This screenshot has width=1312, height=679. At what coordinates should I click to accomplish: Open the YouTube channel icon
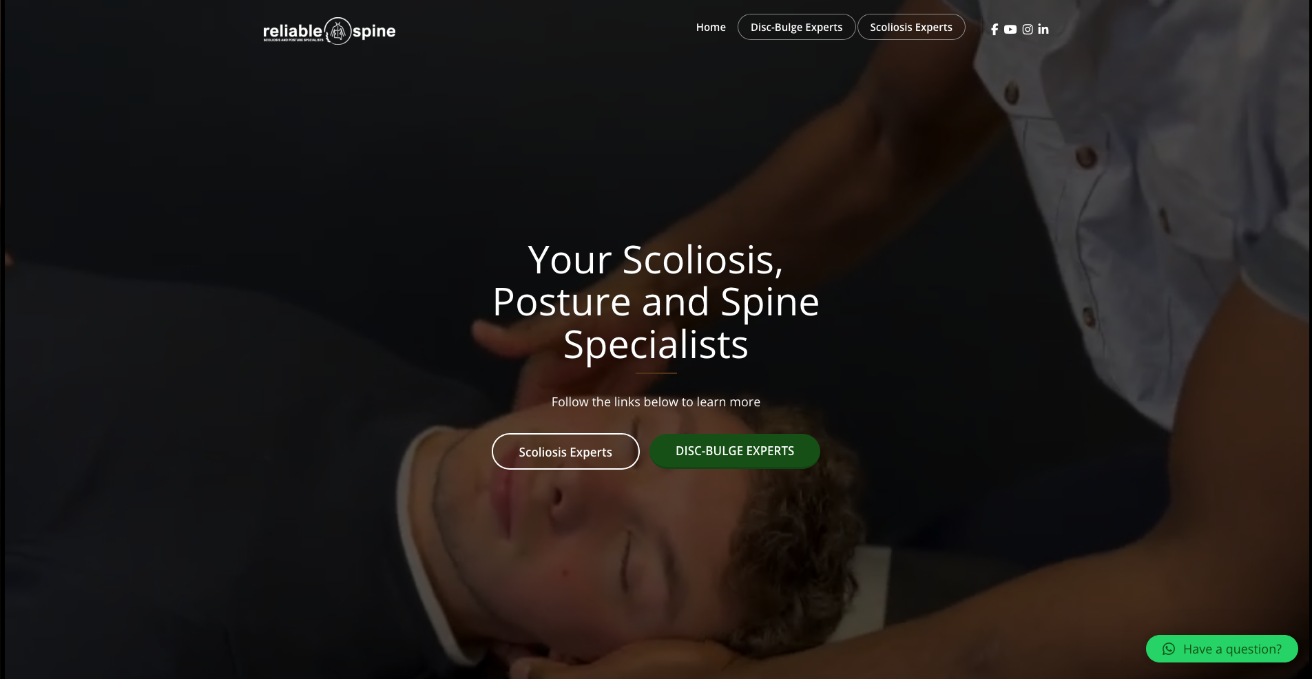(1010, 29)
